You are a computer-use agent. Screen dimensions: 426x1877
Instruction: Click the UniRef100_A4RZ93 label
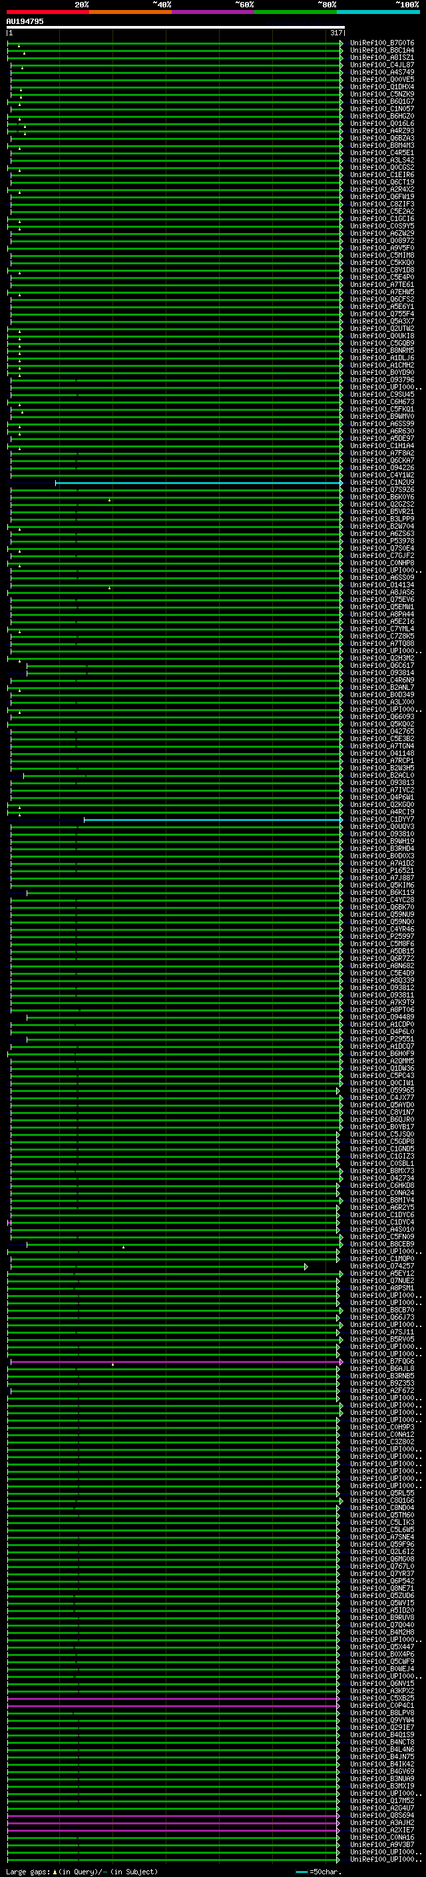click(382, 131)
